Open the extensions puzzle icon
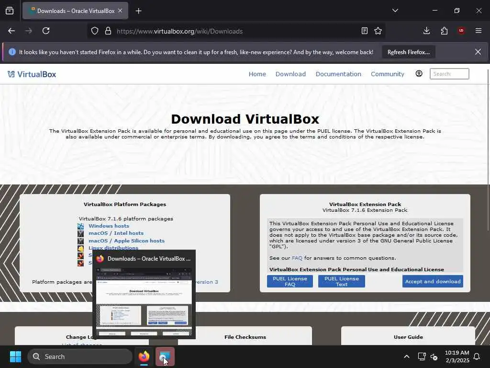 click(444, 31)
